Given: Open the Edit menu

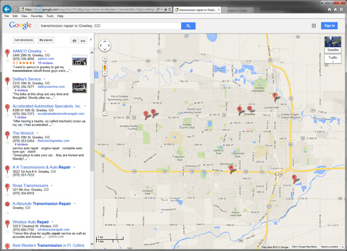Looking at the screenshot, I should click(15, 16).
